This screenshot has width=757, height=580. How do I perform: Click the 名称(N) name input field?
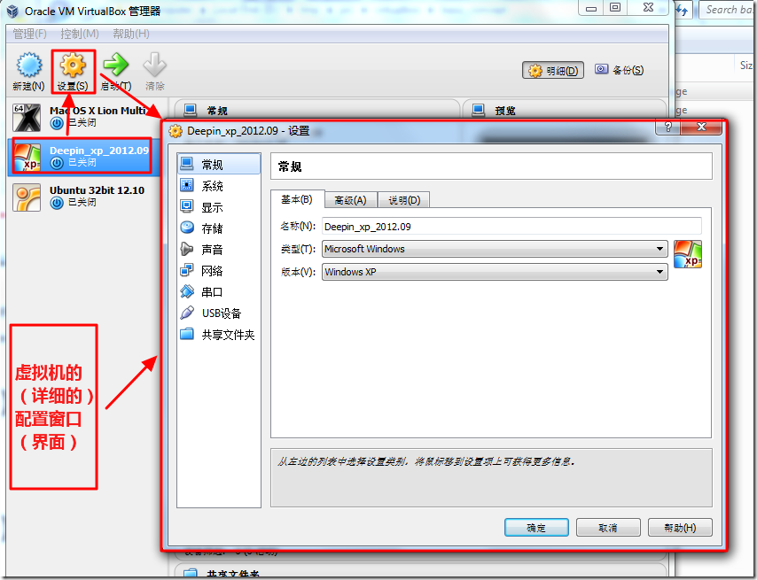pos(511,226)
